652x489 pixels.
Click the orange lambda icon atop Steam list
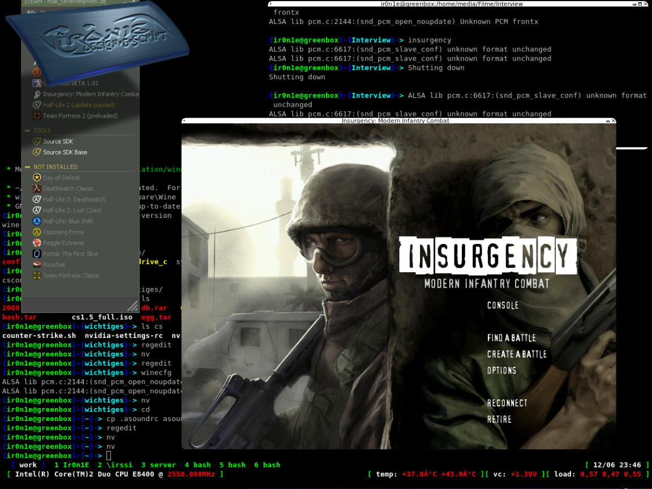click(x=37, y=72)
